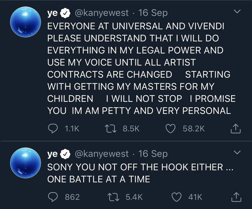
Task: Open the Sony tweet's 16 Sep timestamp
Action: click(x=153, y=154)
